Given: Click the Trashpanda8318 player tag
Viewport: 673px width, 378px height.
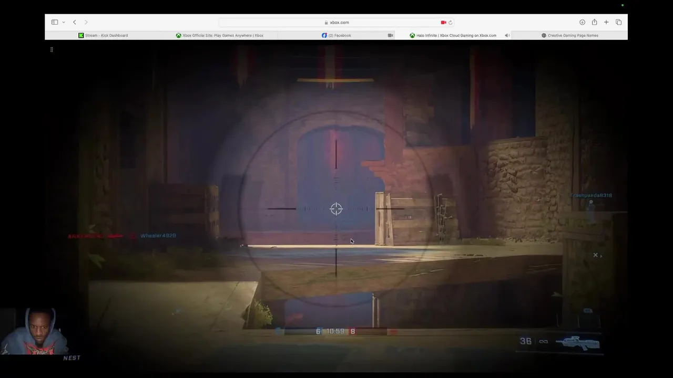Looking at the screenshot, I should 592,195.
